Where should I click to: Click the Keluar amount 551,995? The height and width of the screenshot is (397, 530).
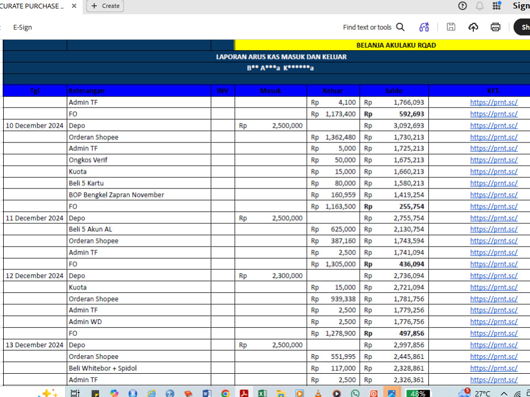pyautogui.click(x=343, y=357)
